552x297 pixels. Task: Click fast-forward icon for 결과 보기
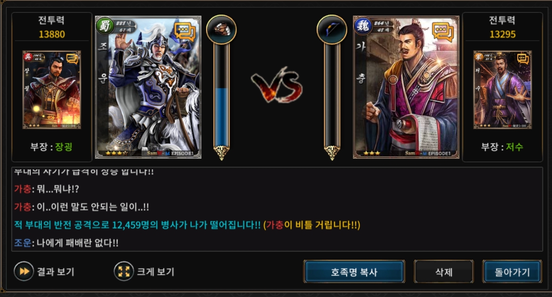tap(24, 271)
